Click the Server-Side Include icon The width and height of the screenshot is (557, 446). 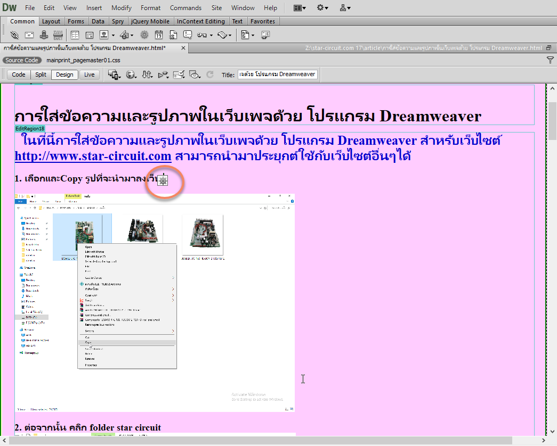173,35
